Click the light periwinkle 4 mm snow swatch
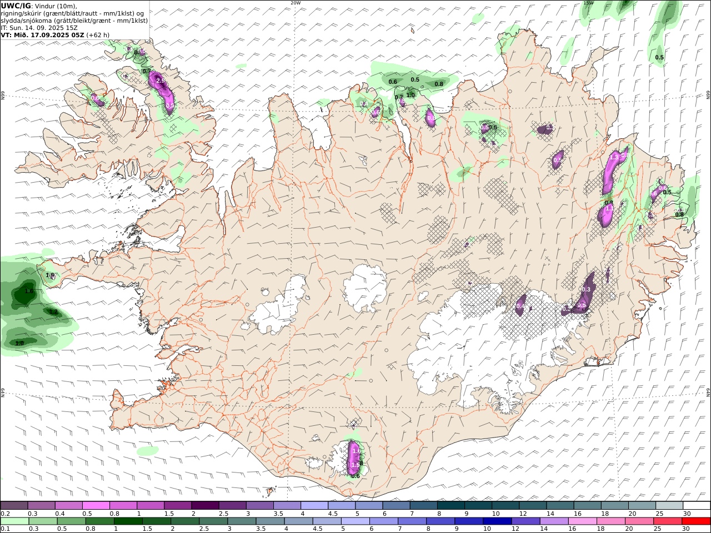 pos(314,506)
